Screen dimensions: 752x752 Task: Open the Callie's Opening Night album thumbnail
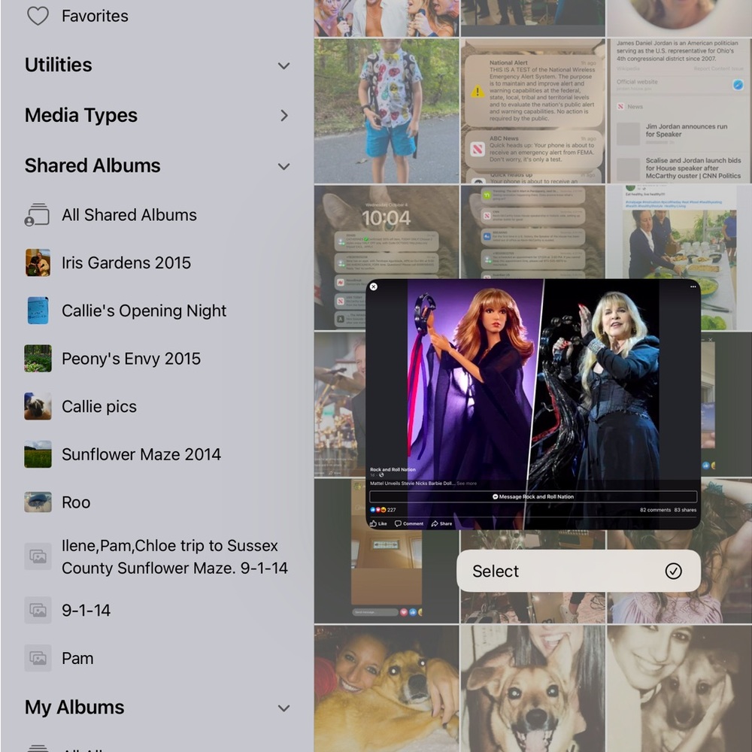coord(38,311)
